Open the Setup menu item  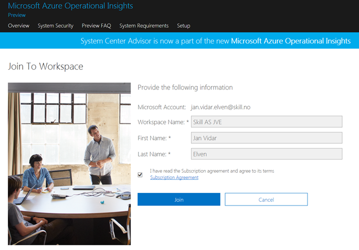[x=183, y=26]
